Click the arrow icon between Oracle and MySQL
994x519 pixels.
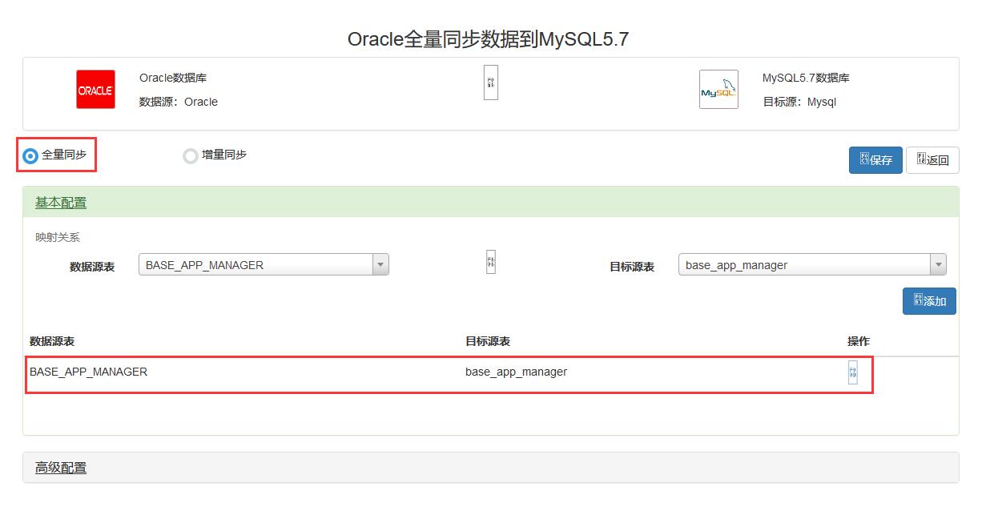[491, 82]
